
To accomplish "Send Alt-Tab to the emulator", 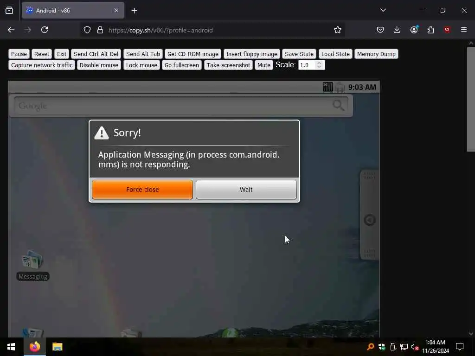I will tap(143, 54).
